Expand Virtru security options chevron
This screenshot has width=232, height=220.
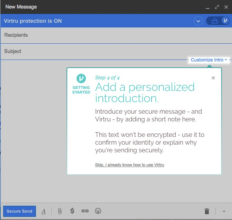click(x=198, y=21)
